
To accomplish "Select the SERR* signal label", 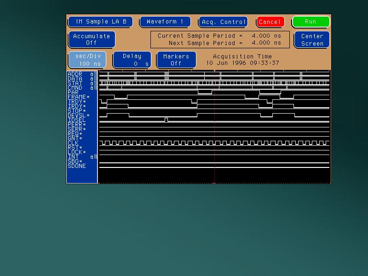I will click(77, 129).
